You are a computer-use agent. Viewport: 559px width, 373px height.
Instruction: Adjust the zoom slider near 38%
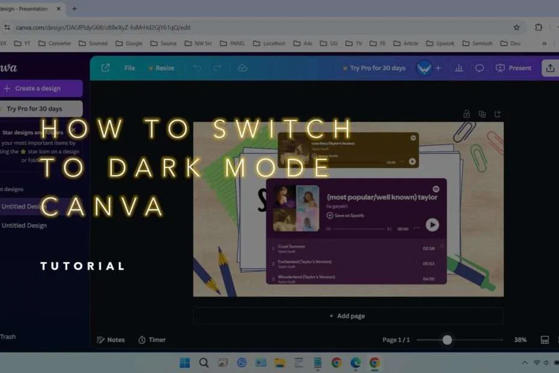[447, 340]
